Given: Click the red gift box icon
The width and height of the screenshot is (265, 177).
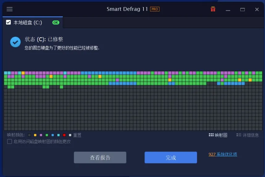Looking at the screenshot, I should pos(213,9).
